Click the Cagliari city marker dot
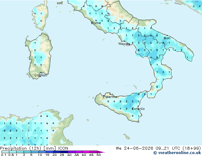Screen dimensions: 202x156 (x=41, y=73)
